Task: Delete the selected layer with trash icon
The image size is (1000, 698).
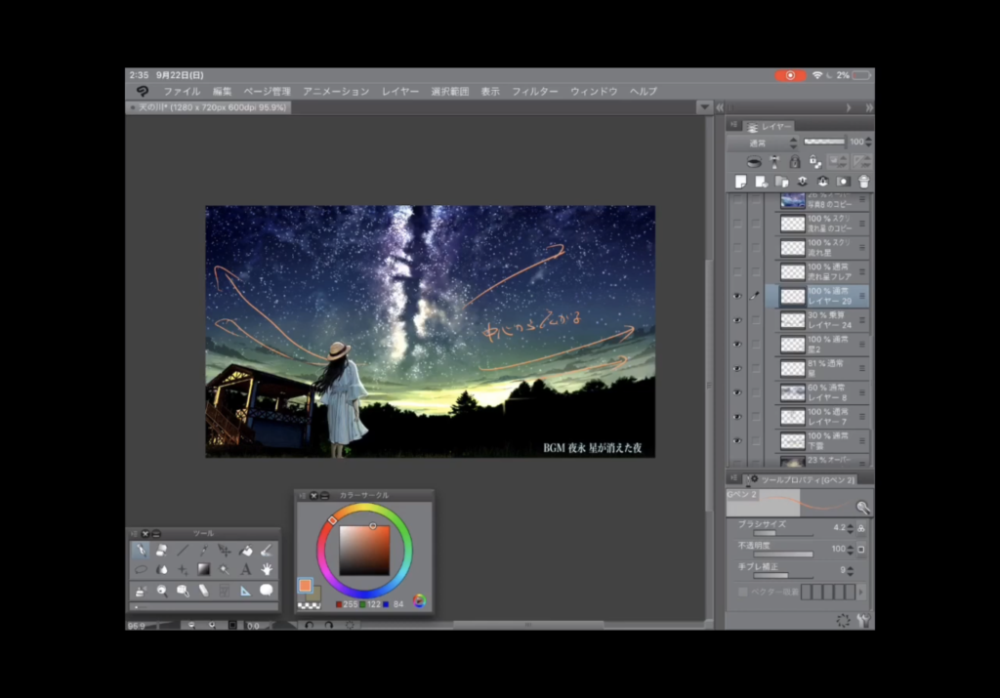Action: (x=863, y=182)
